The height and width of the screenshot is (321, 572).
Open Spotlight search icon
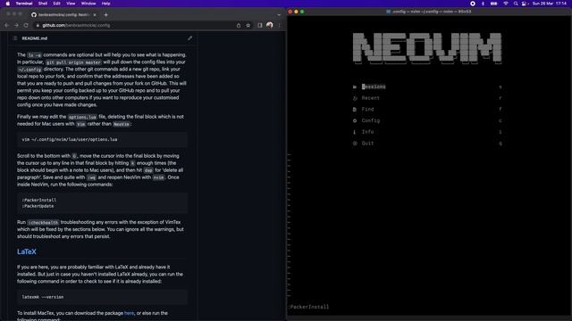point(516,4)
